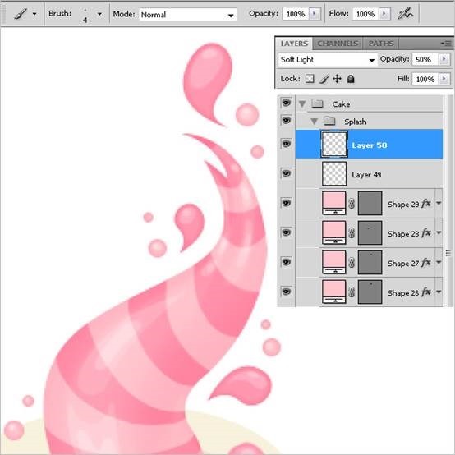Open the layer Opacity slider arrow

pyautogui.click(x=444, y=59)
